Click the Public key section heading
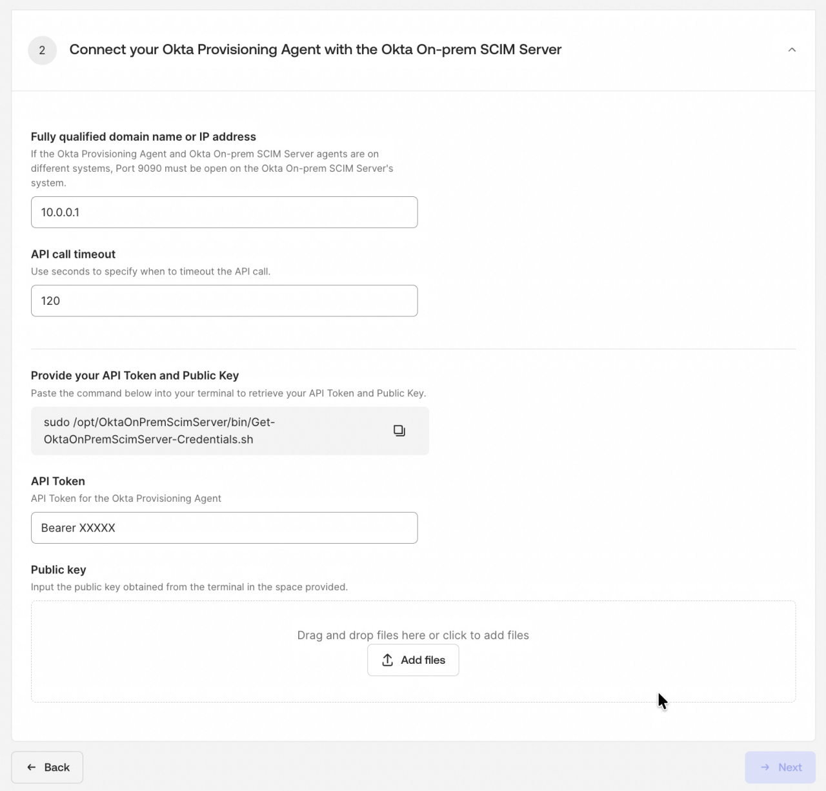826x791 pixels. tap(58, 570)
